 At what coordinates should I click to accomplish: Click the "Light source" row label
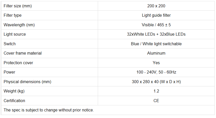(15, 34)
